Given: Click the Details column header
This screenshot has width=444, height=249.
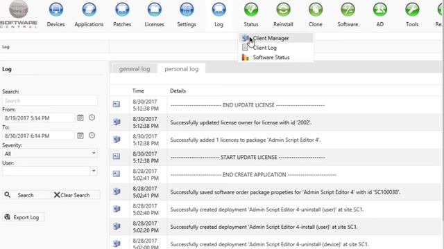Looking at the screenshot, I should (178, 91).
